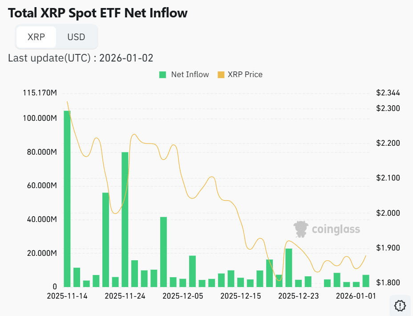Toggle the XRP Price series visibility
413x316 pixels.
click(246, 74)
